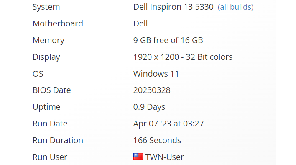Click the OS row label
The width and height of the screenshot is (296, 165).
pyautogui.click(x=38, y=74)
